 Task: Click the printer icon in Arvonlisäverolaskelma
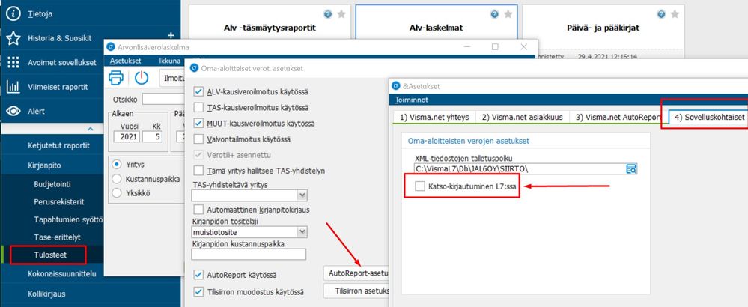coord(116,77)
